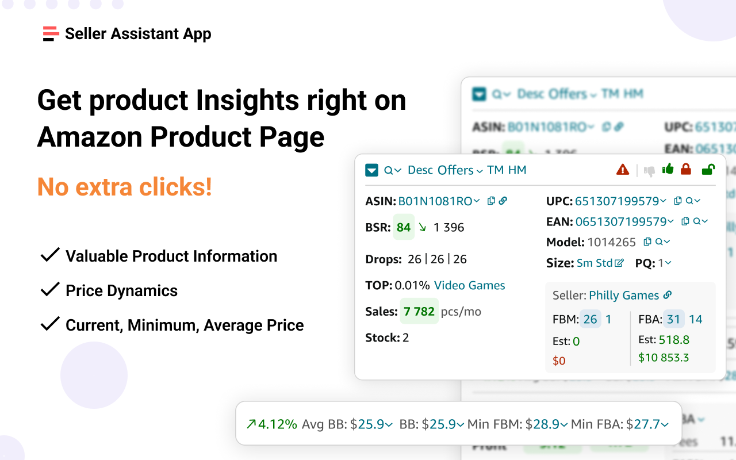The width and height of the screenshot is (736, 460).
Task: Open the Min FBA price dropdown
Action: pos(665,424)
